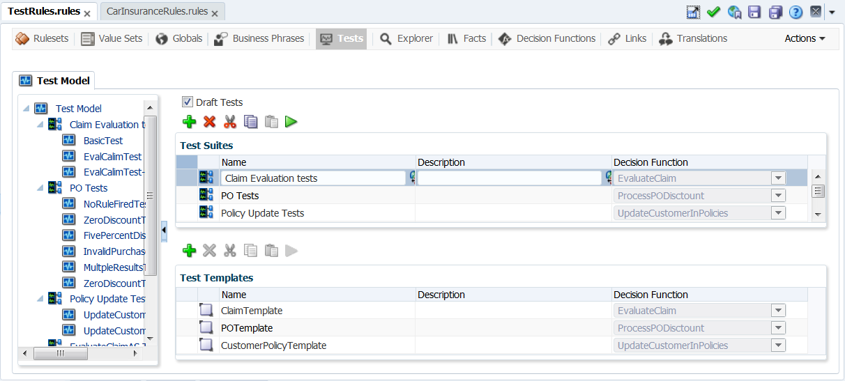Click the Save All stacked-floppy icon
Image resolution: width=845 pixels, height=381 pixels.
click(775, 12)
